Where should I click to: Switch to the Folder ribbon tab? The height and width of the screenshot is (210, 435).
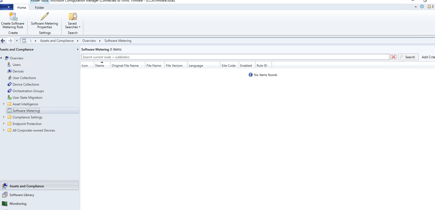coord(39,8)
